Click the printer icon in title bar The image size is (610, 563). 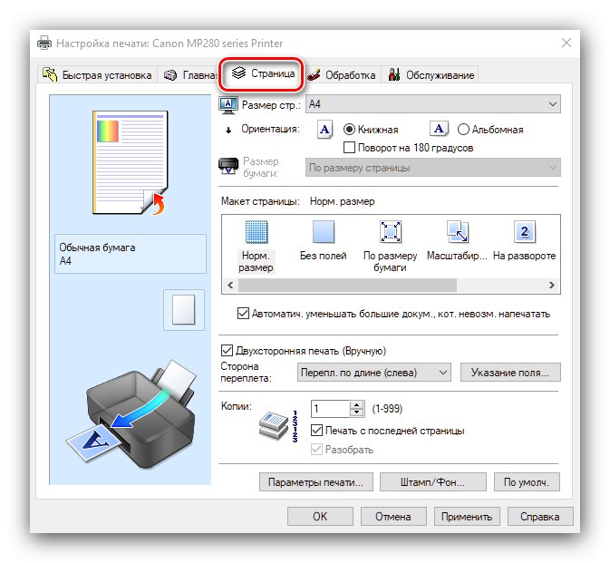(44, 43)
